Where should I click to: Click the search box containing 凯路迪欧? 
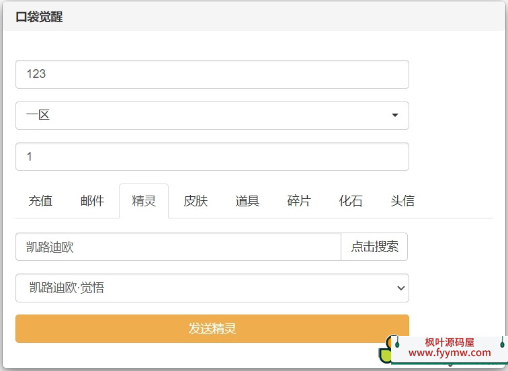pos(178,247)
